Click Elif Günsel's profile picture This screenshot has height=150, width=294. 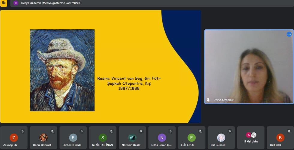tap(221, 138)
